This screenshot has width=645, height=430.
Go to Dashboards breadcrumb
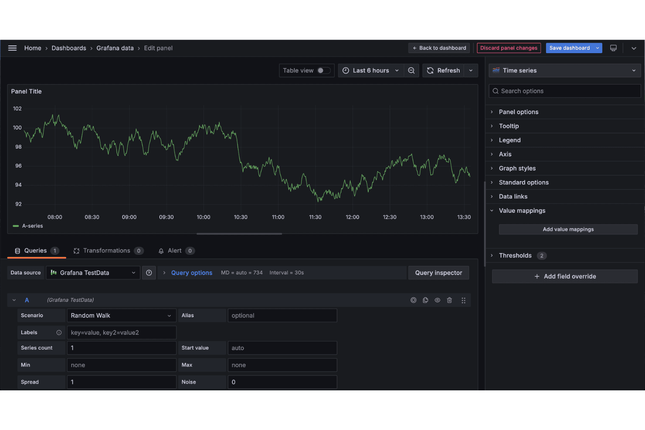[x=69, y=48]
